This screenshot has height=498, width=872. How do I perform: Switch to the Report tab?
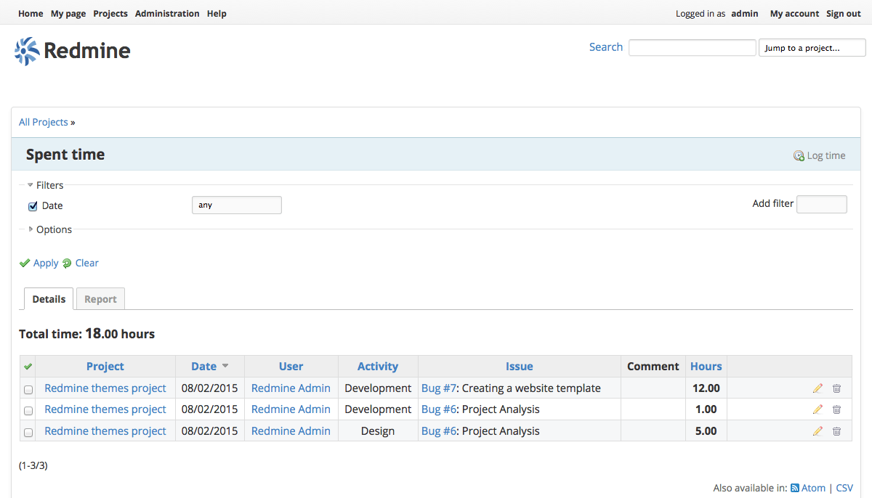[100, 299]
